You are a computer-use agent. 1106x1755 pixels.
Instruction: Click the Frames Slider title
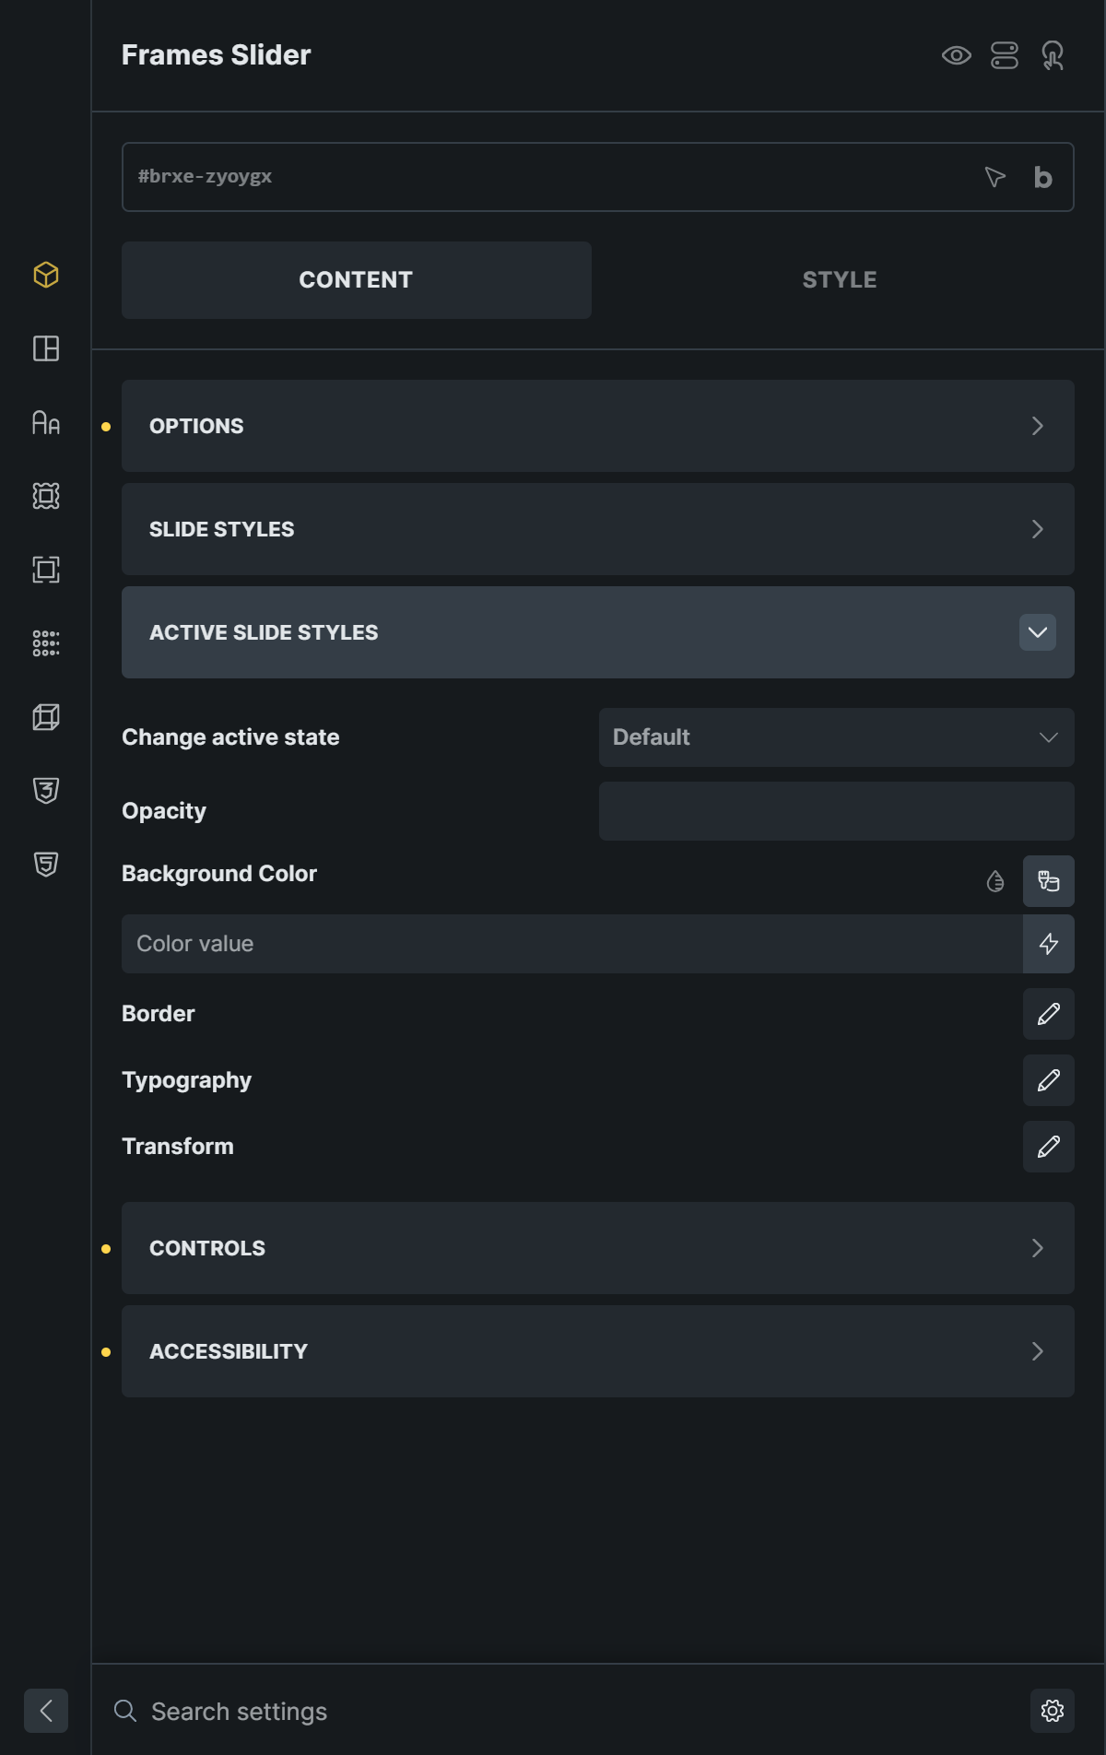(x=217, y=55)
